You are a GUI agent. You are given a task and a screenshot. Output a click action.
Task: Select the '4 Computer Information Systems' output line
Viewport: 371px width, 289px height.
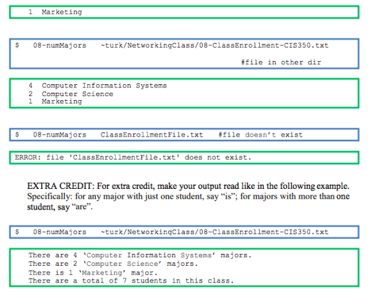98,86
